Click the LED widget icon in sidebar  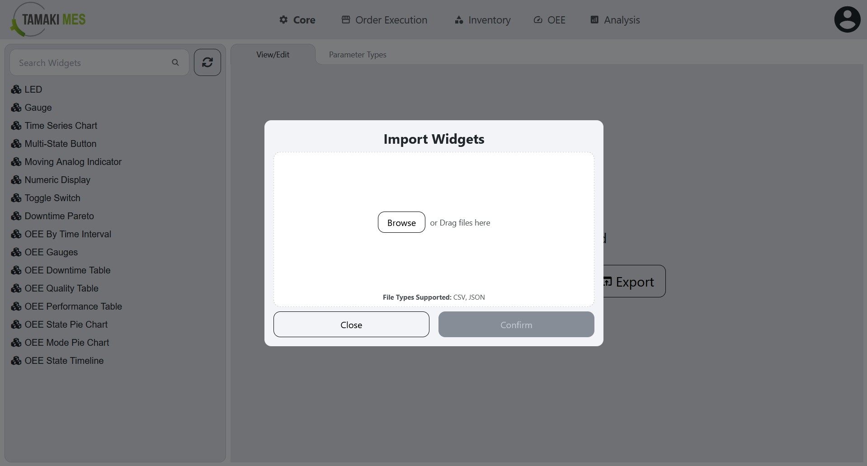(x=16, y=89)
